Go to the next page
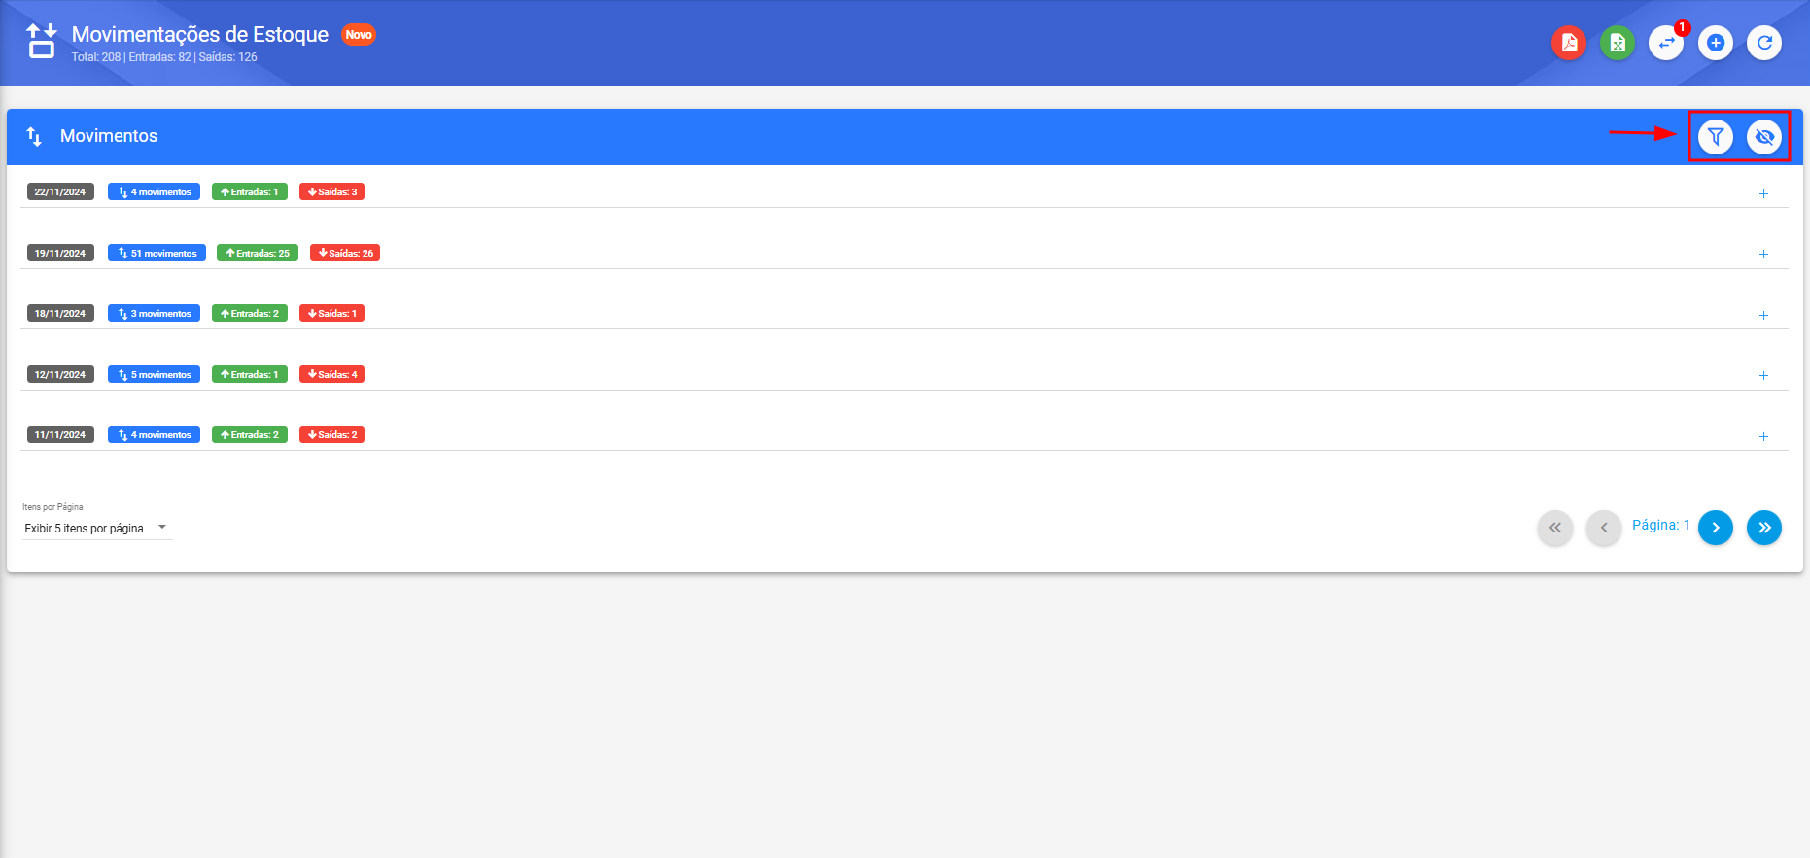The height and width of the screenshot is (858, 1810). (1716, 528)
